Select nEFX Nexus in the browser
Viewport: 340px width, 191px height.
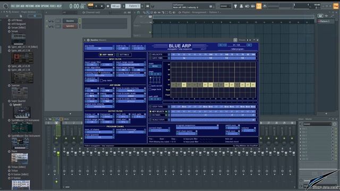tap(16, 20)
